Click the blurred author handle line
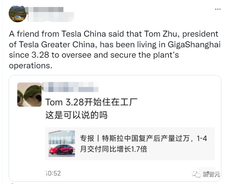The image size is (227, 184). click(51, 17)
